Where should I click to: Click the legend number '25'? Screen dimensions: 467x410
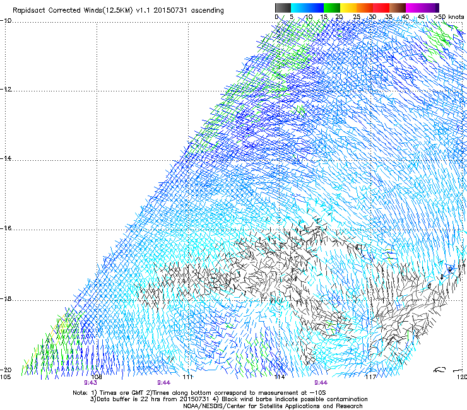357,17
